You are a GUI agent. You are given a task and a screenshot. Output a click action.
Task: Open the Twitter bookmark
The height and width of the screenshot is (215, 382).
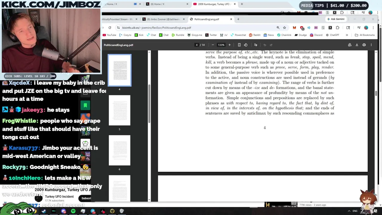click(x=211, y=35)
